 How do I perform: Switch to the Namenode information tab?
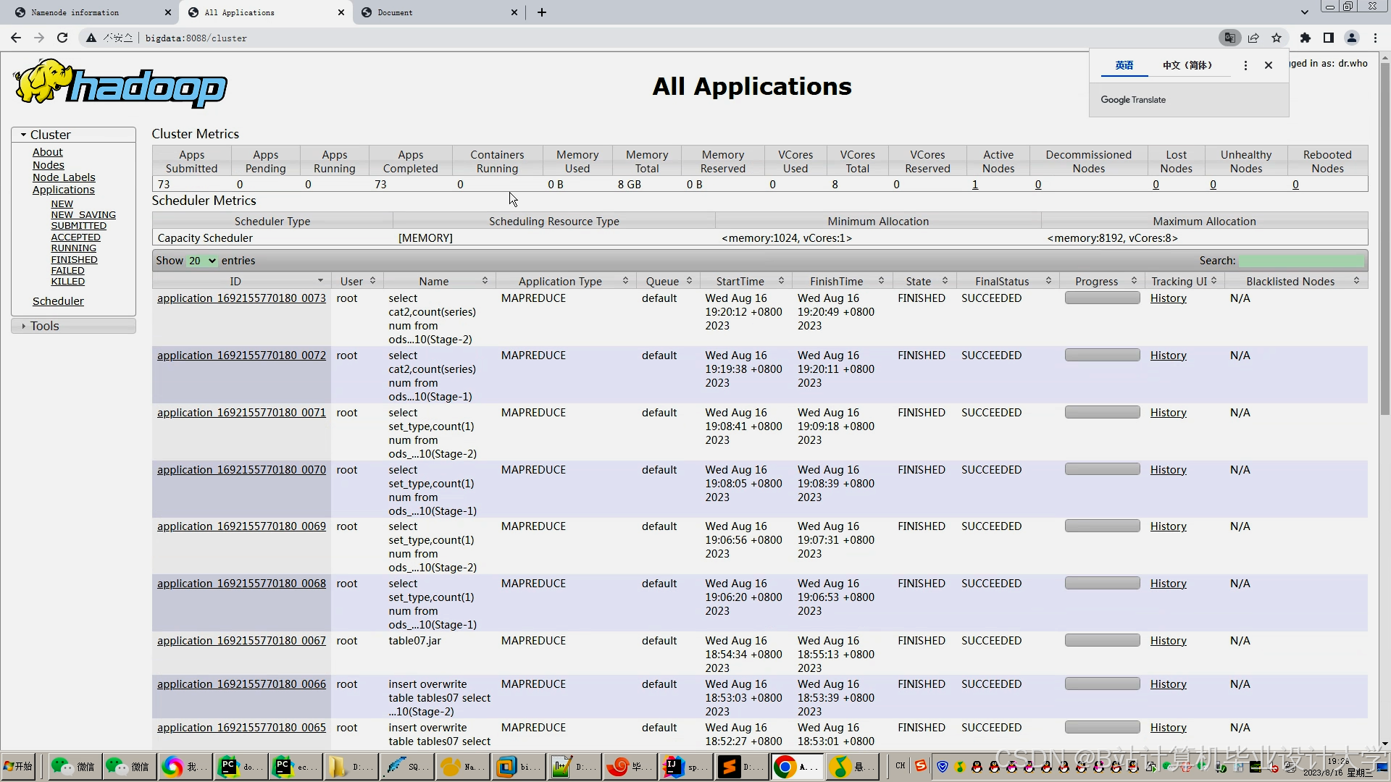[75, 12]
